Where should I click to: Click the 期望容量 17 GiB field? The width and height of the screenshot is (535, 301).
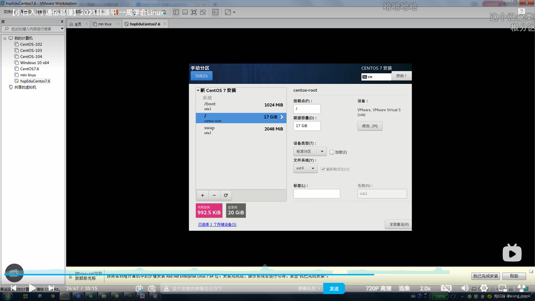(x=307, y=126)
